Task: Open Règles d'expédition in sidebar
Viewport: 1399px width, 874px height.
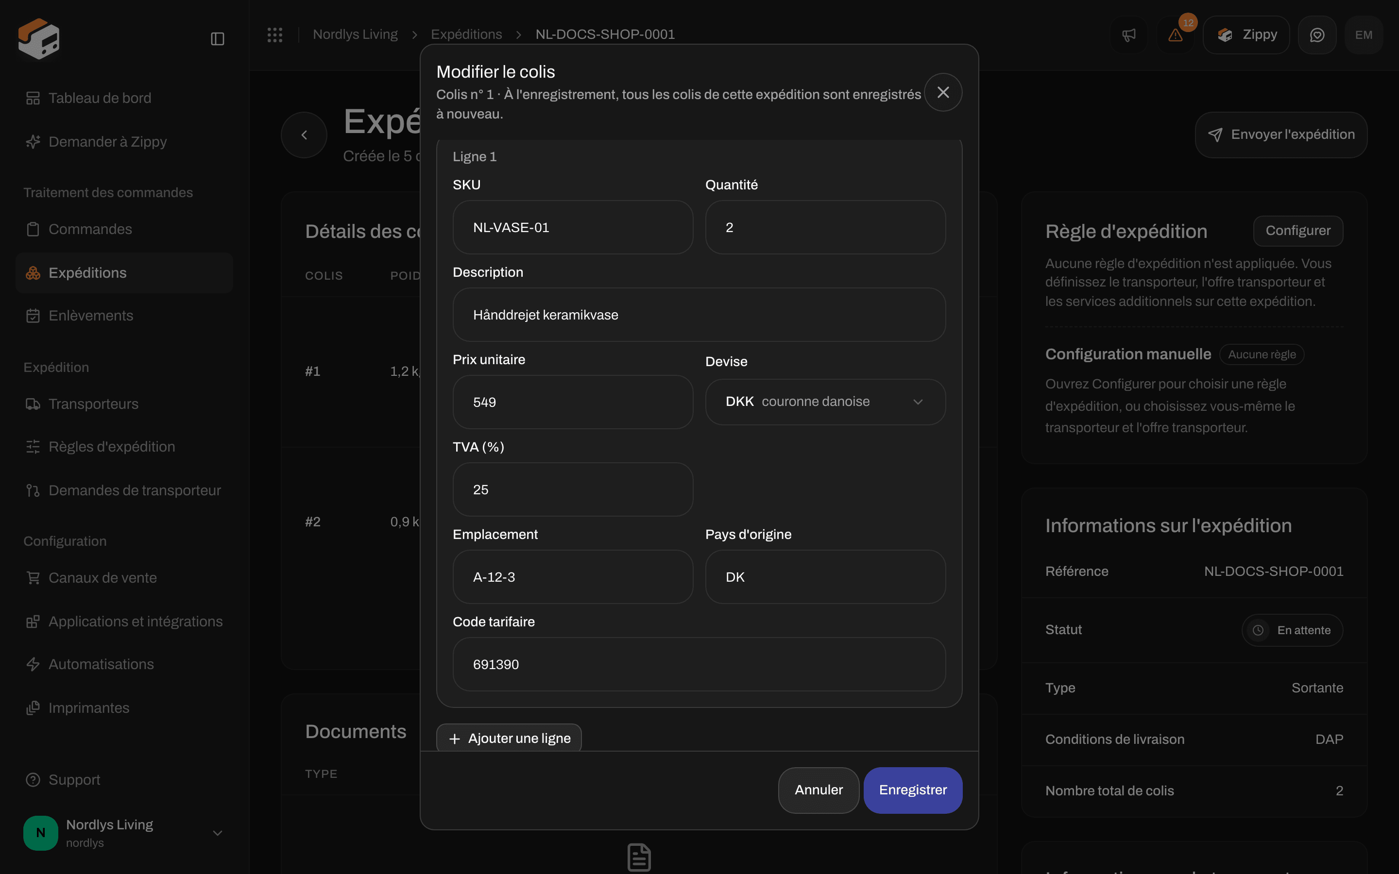Action: coord(124,447)
